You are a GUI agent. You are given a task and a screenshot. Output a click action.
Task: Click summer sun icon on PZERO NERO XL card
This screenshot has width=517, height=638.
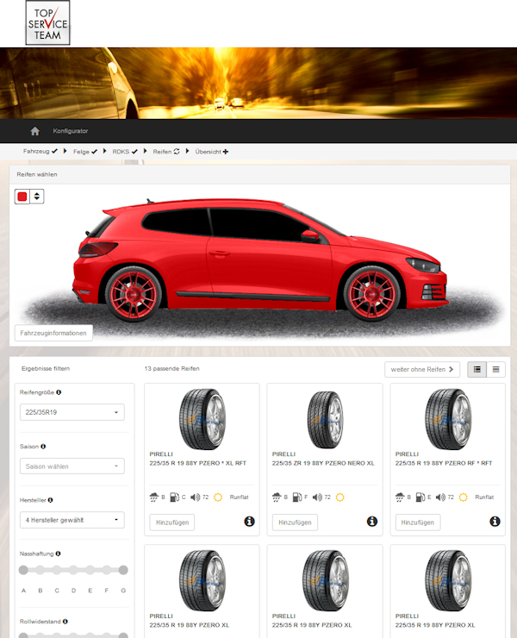pyautogui.click(x=340, y=497)
